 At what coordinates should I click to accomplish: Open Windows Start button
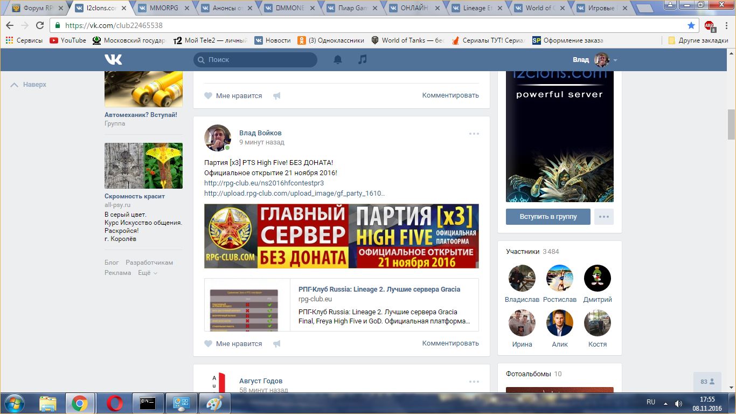(x=13, y=403)
